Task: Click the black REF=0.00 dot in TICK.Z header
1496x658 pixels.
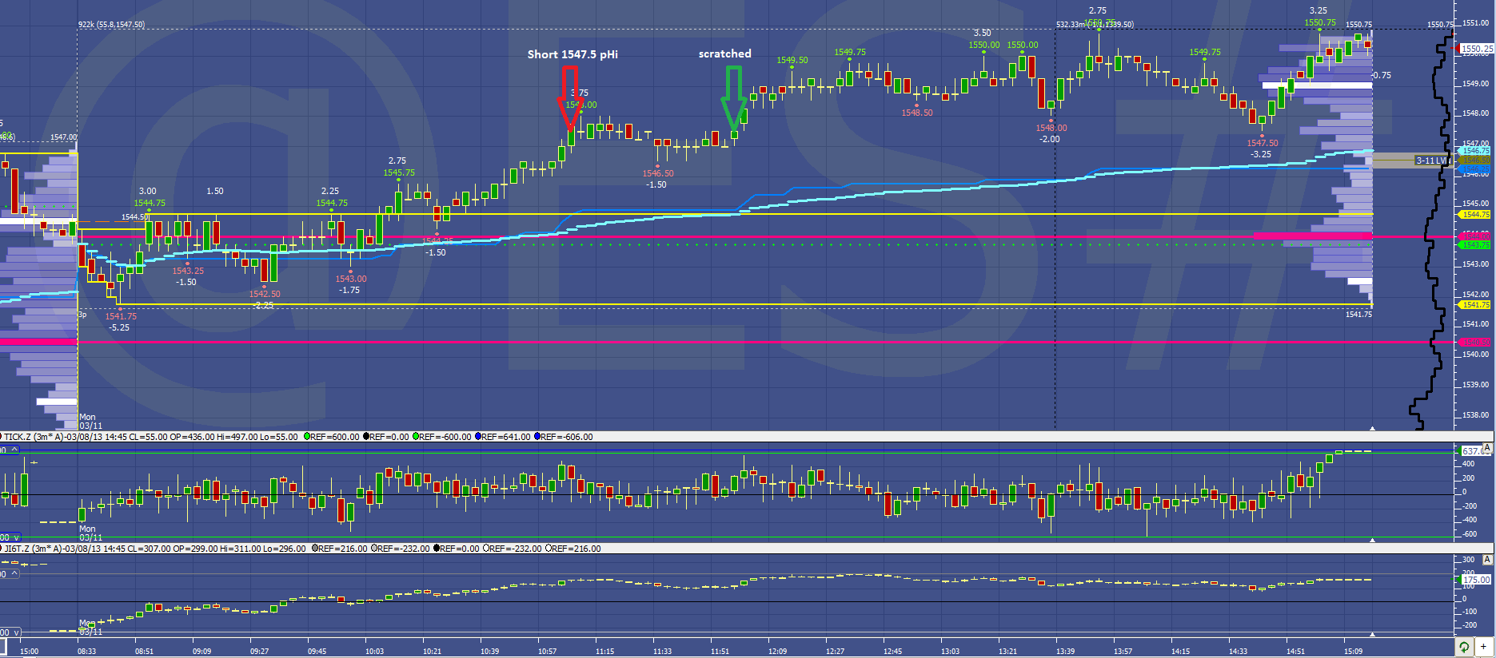Action: 366,437
